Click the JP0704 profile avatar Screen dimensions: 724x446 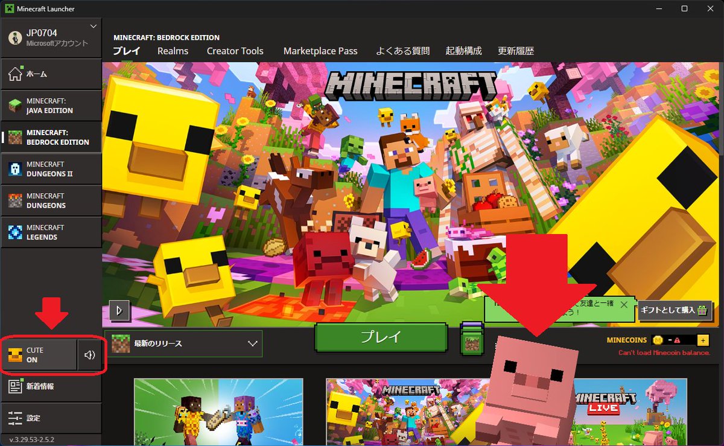click(15, 37)
